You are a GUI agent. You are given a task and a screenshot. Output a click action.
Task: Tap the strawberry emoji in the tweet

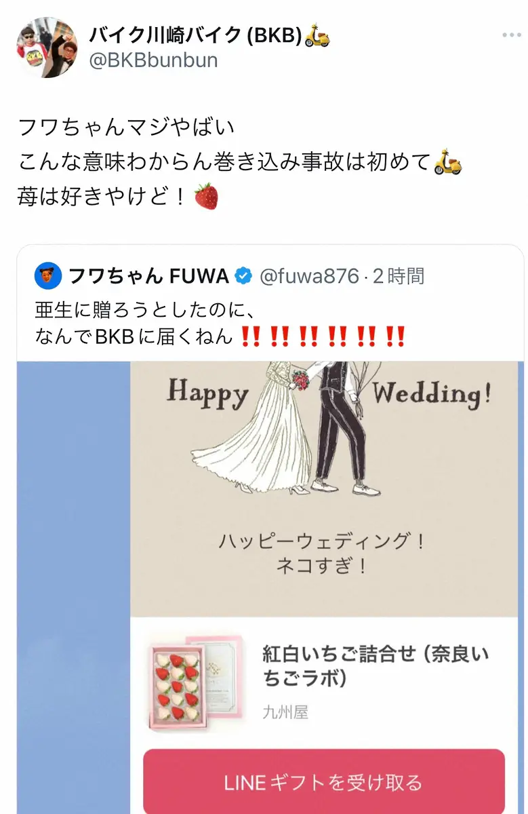point(207,197)
